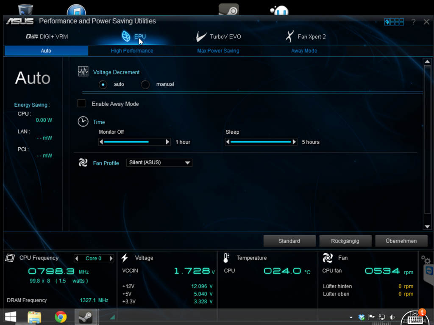Screen dimensions: 434x325
Task: Select the auto voltage decrement option
Action: (x=103, y=84)
